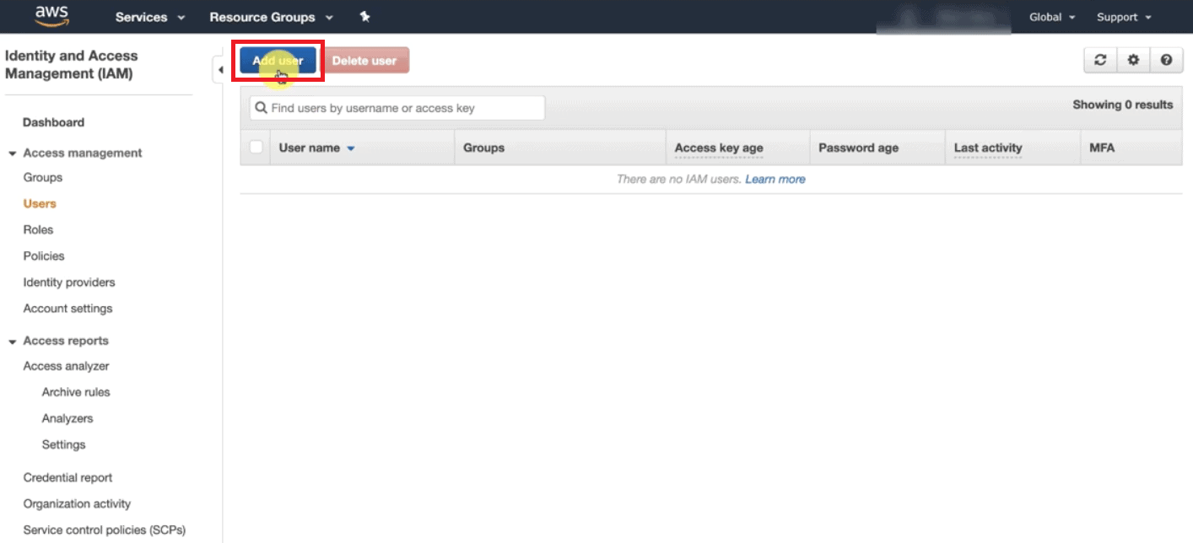Open the Support dropdown menu

(x=1124, y=17)
